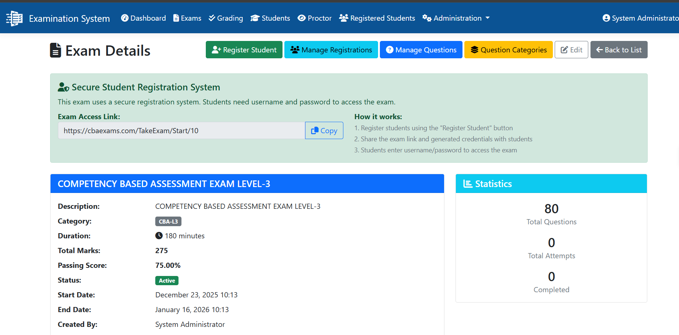Viewport: 679px width, 335px height.
Task: Click the Grading checkmark icon
Action: tap(212, 18)
